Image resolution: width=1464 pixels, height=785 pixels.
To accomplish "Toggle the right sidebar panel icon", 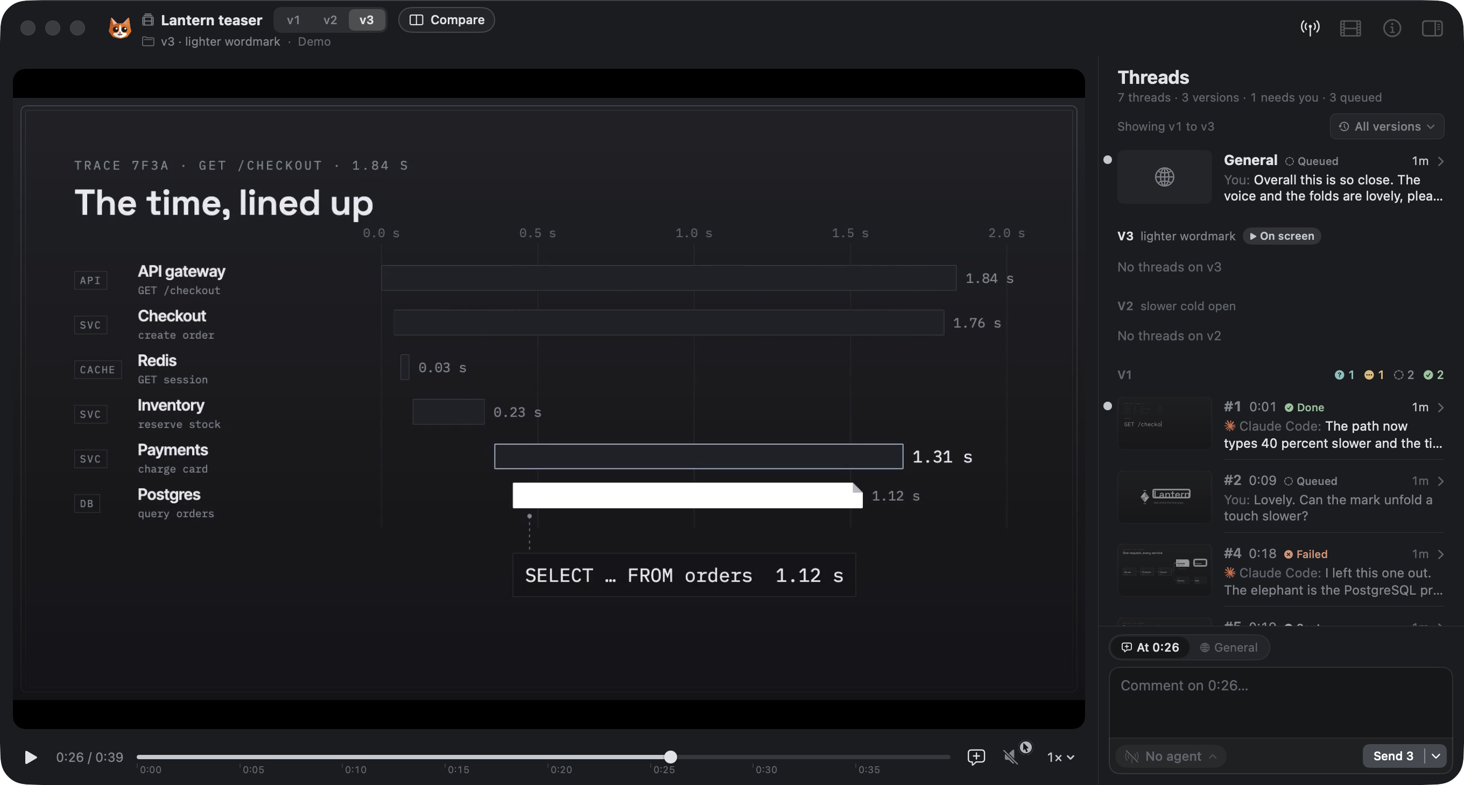I will coord(1432,28).
